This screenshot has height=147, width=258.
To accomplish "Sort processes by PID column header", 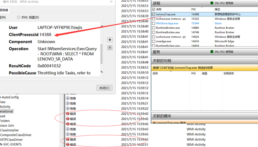I will [x=193, y=10].
